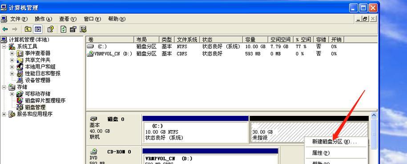Click the Up one level folder icon
Viewport: 407px width, 164px height.
(x=28, y=29)
